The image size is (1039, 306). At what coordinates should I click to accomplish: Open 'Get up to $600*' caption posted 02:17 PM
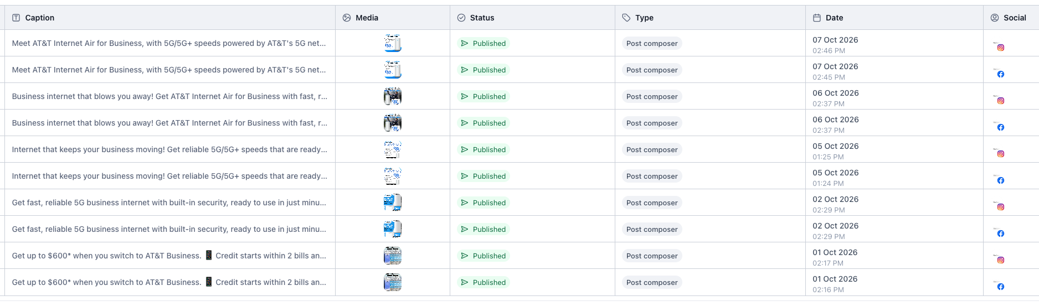coord(169,256)
